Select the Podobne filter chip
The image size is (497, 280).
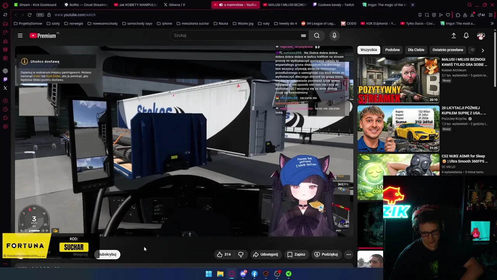tap(393, 50)
